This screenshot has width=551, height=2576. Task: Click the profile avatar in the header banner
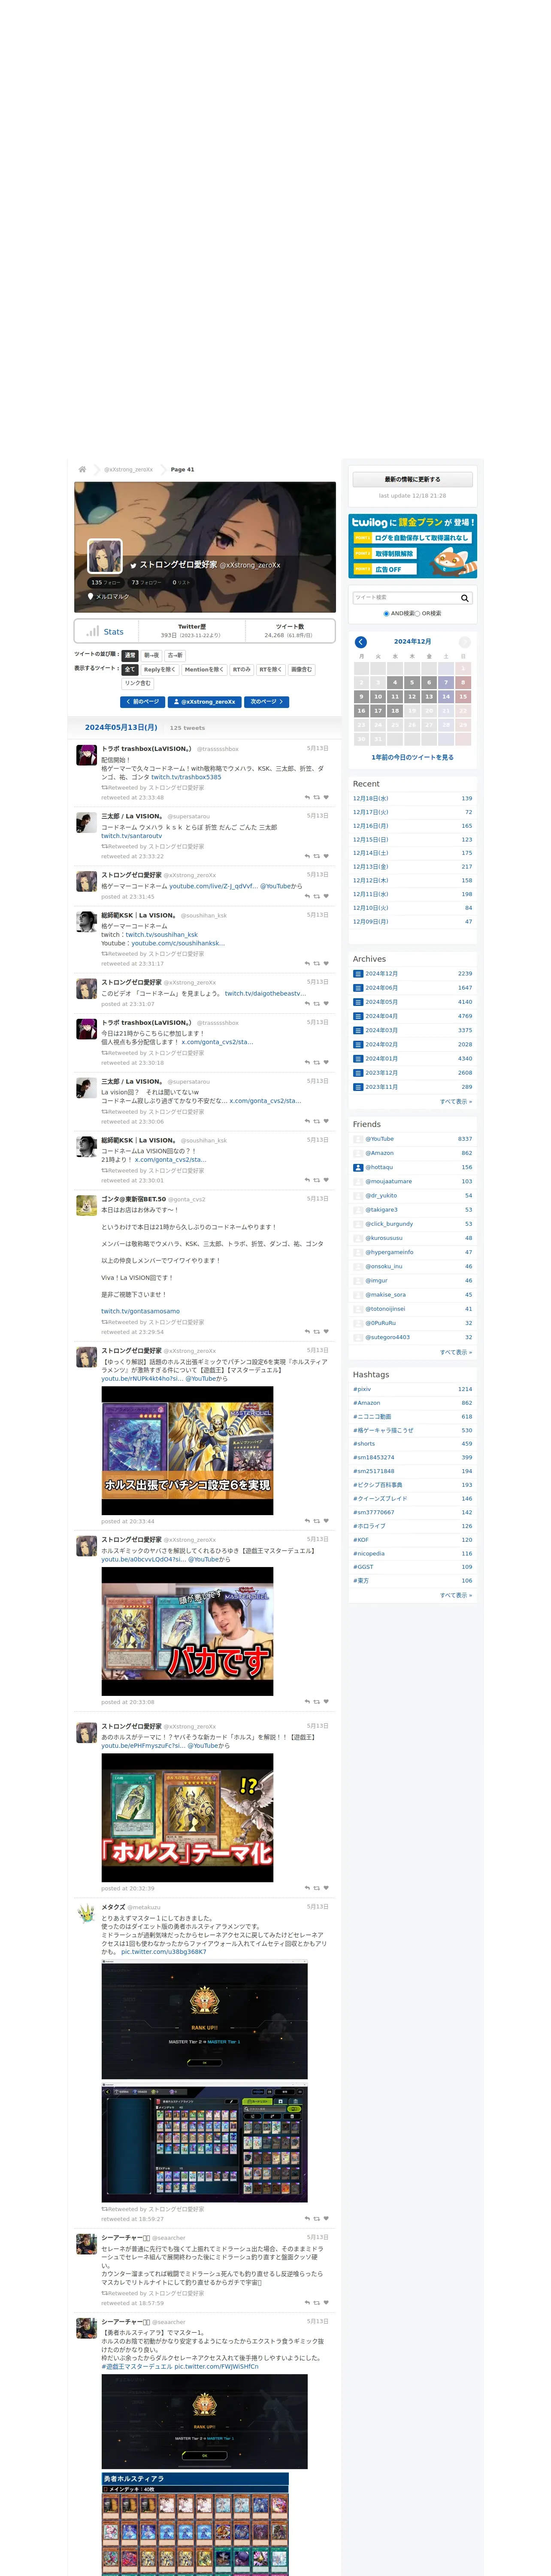105,556
